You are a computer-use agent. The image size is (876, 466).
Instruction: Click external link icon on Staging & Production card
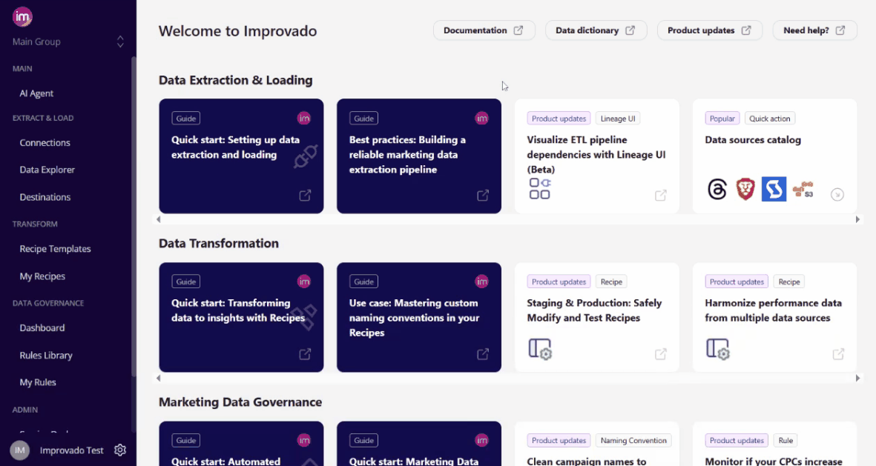660,354
